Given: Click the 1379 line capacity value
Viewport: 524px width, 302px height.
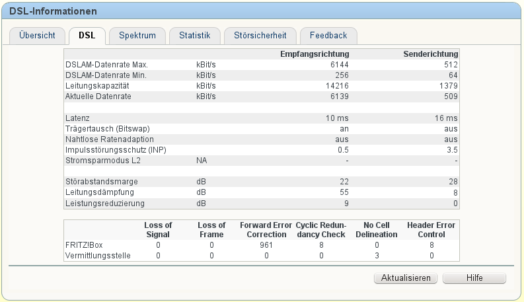Looking at the screenshot, I should click(449, 86).
